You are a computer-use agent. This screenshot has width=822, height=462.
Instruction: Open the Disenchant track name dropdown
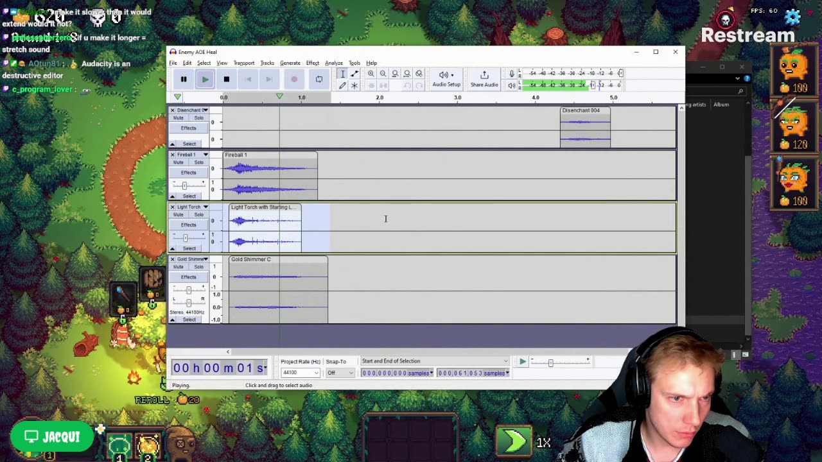point(192,110)
